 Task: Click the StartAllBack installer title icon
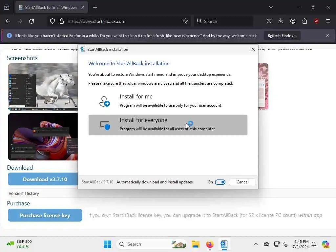coord(83,49)
